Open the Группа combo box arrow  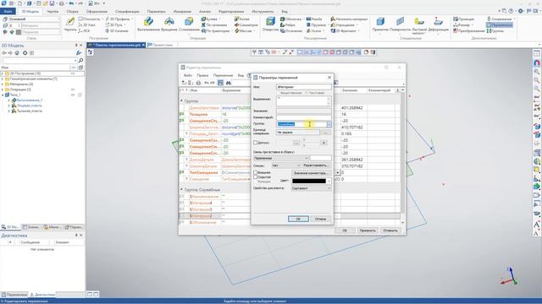[329, 124]
